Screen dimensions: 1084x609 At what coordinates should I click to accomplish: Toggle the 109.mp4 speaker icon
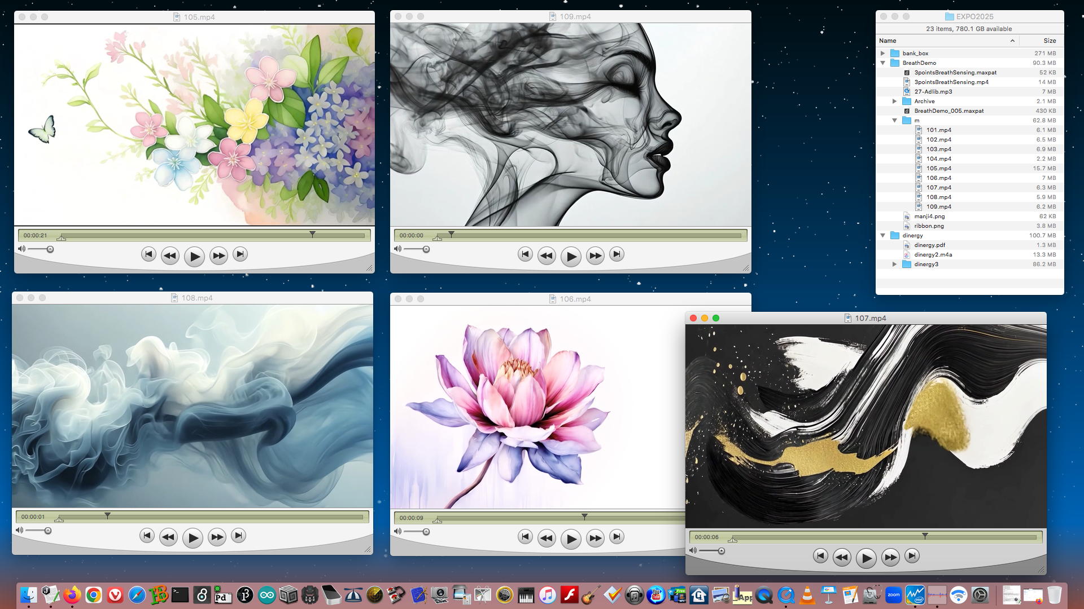(397, 249)
